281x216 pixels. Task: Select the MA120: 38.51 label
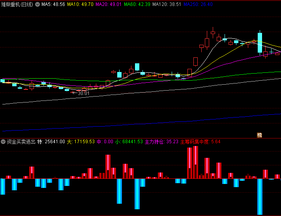click(167, 4)
